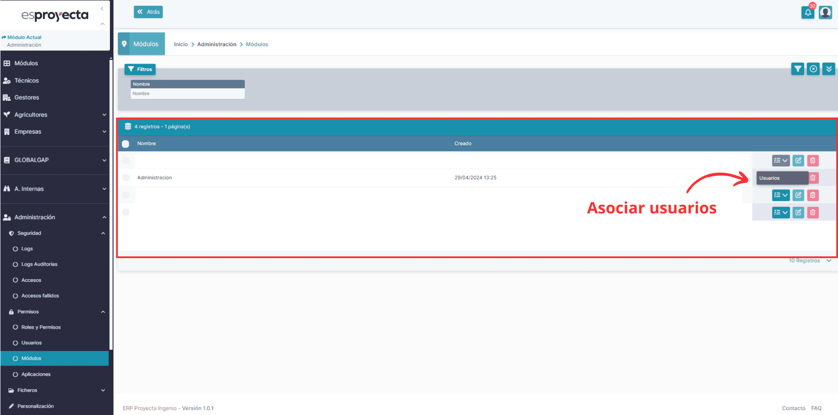Collapse filter panel with double-chevron icon
Screen dimensions: 838x415
click(x=828, y=69)
